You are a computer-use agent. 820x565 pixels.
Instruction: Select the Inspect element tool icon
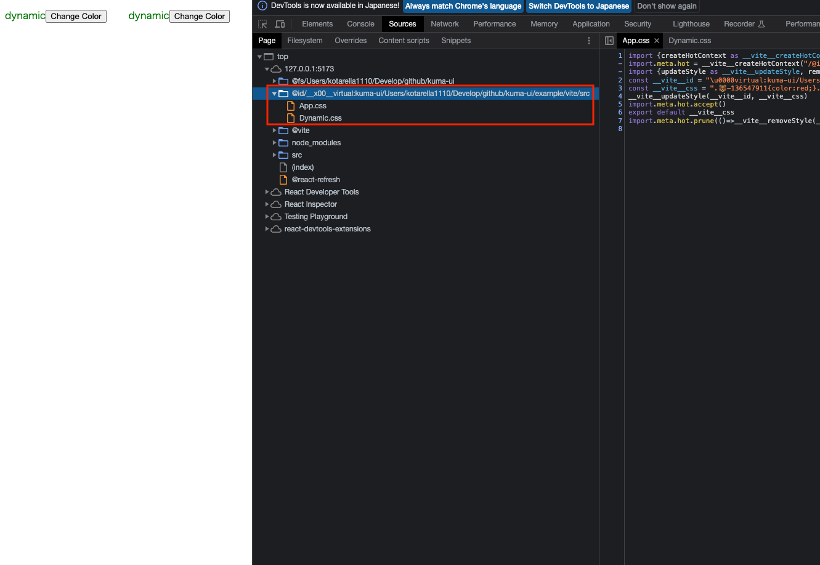pyautogui.click(x=262, y=23)
